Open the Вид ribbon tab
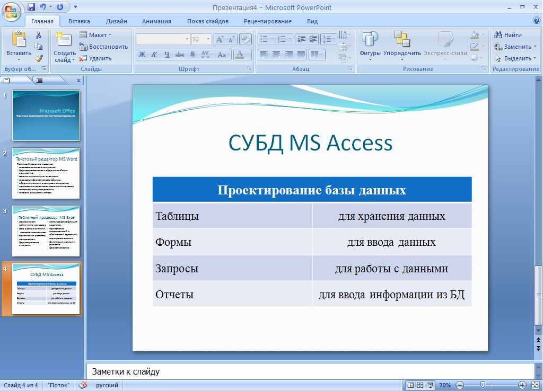Image resolution: width=543 pixels, height=391 pixels. pos(312,21)
